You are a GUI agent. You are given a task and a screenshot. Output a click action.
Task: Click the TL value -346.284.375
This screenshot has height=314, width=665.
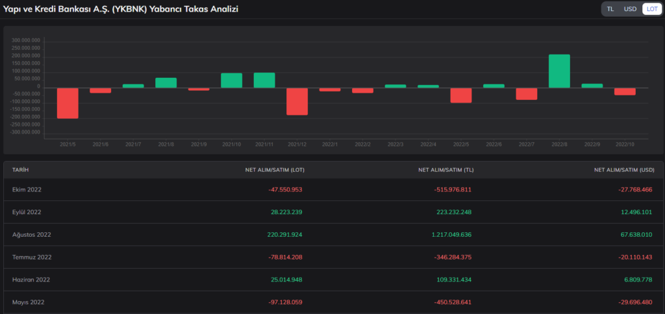click(453, 257)
